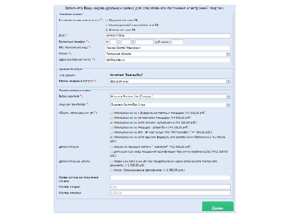
Task: Select the Индивидуальный предприниматель РФ radio option
Action: [106, 24]
